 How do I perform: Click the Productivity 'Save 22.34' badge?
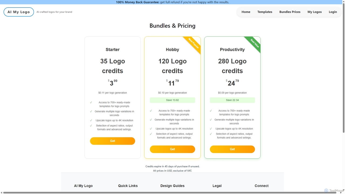pos(232,100)
